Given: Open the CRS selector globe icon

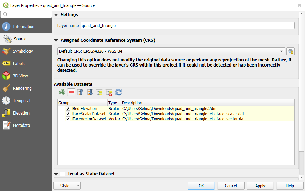Looking at the screenshot, I should (x=291, y=51).
